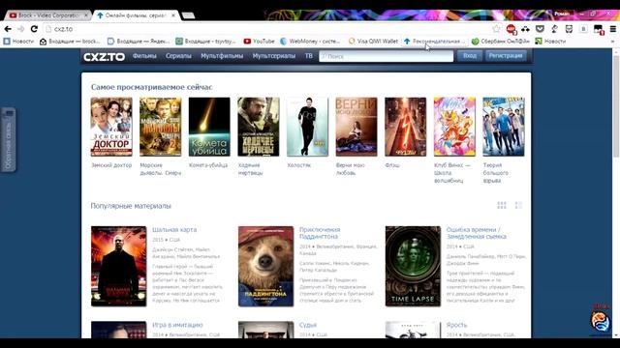The width and height of the screenshot is (620, 348).
Task: Open the Сбербанк ОнЛ@йн bookmark
Action: coord(500,41)
